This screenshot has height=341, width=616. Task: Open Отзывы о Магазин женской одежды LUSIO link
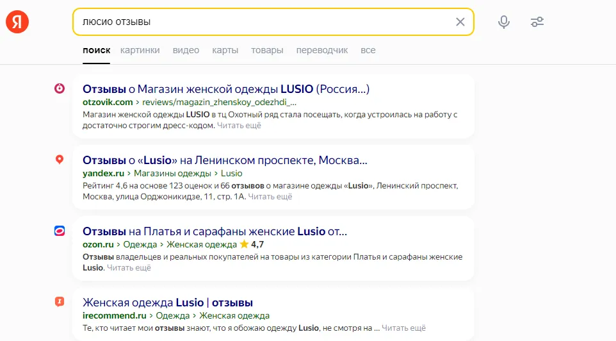click(x=226, y=89)
